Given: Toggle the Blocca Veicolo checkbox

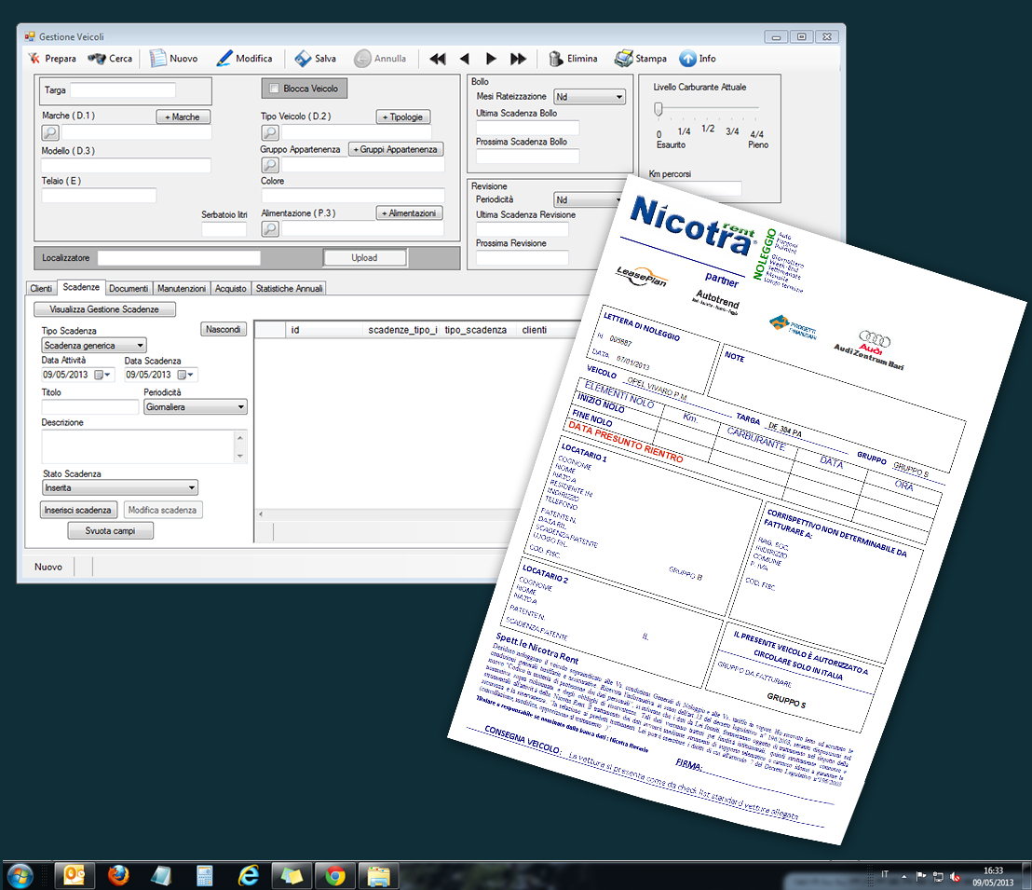Looking at the screenshot, I should pos(274,89).
